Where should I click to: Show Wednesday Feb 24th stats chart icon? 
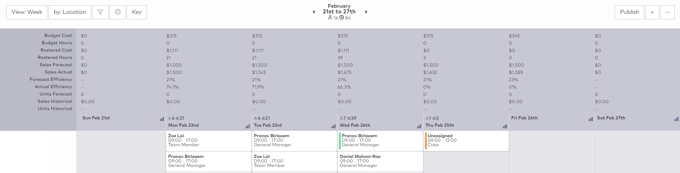click(x=419, y=126)
